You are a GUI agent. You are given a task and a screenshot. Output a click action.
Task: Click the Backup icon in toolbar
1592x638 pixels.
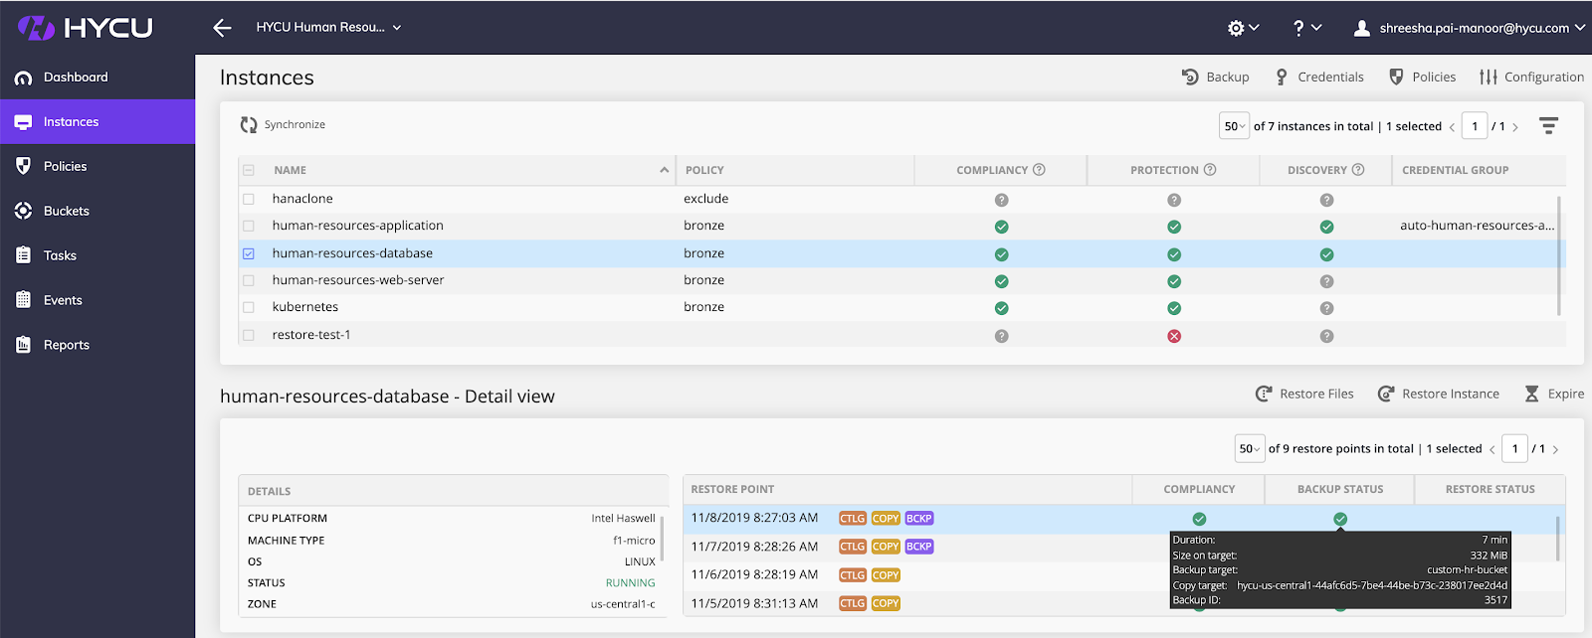tap(1190, 77)
